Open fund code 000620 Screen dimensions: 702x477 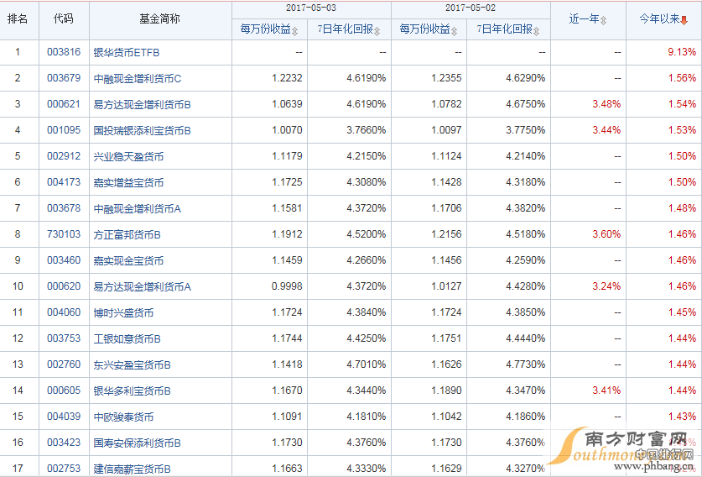pyautogui.click(x=64, y=286)
